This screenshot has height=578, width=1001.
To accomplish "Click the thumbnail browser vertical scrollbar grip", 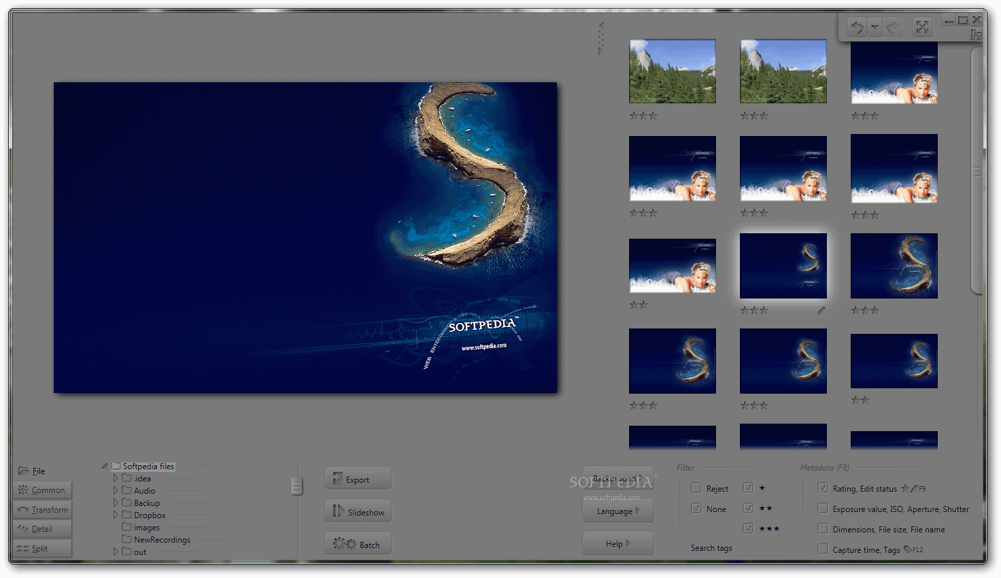I will pos(977,172).
